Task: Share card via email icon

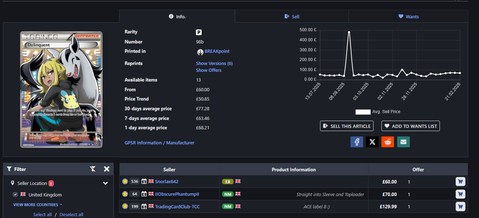Action: point(403,142)
